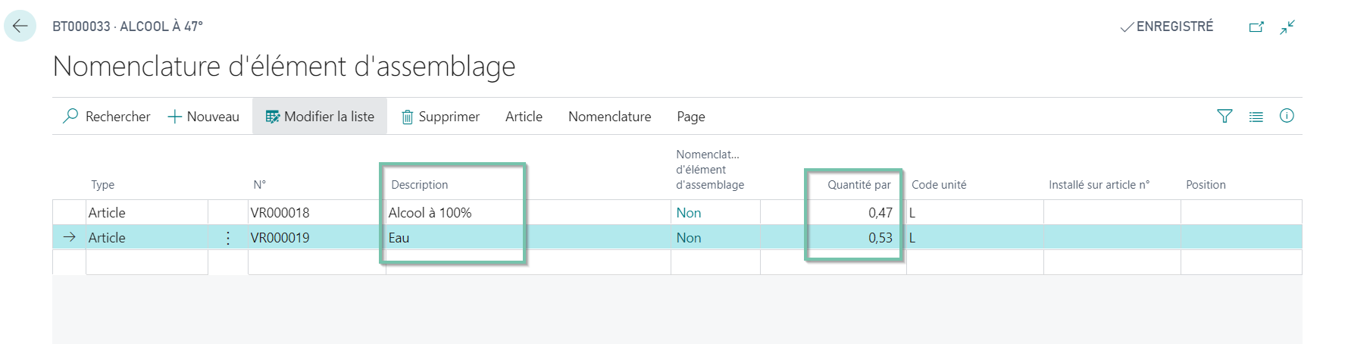
Task: Open the Non link for Alcool à 100%
Action: (x=689, y=213)
